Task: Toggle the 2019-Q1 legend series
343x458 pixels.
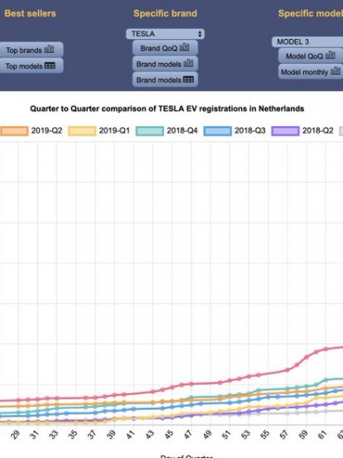Action: click(x=99, y=130)
